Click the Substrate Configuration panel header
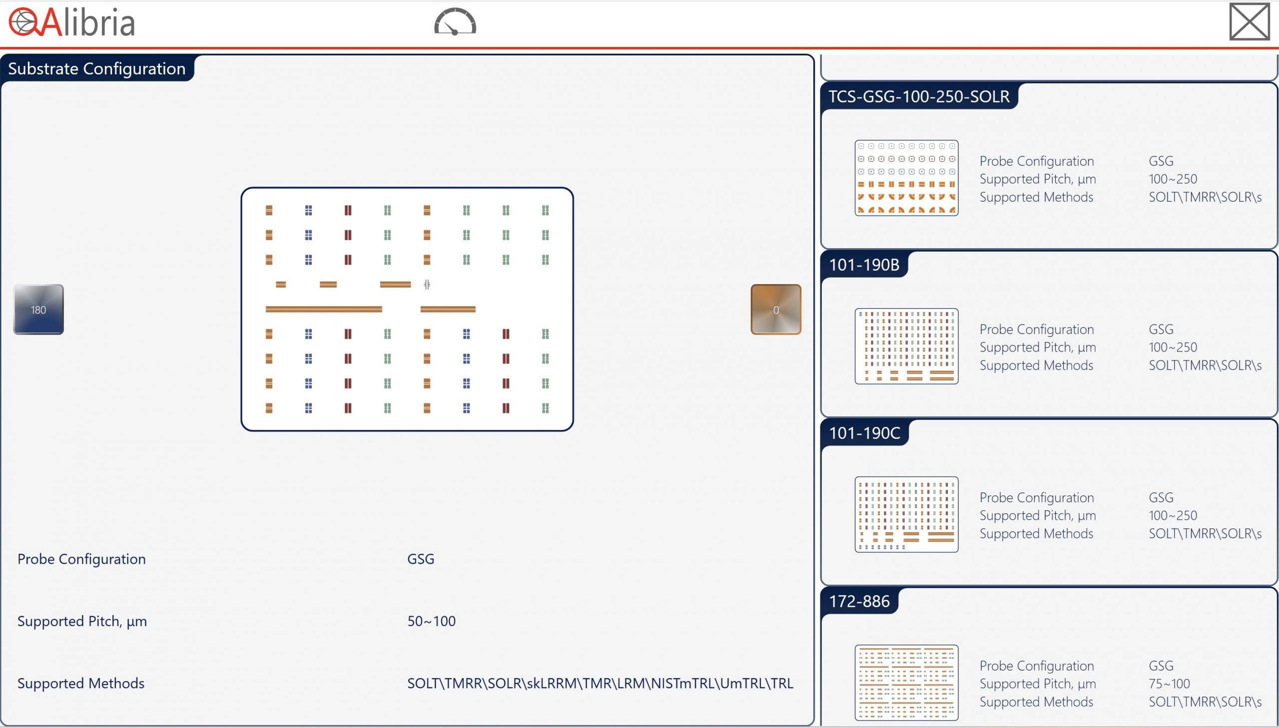 pos(96,68)
